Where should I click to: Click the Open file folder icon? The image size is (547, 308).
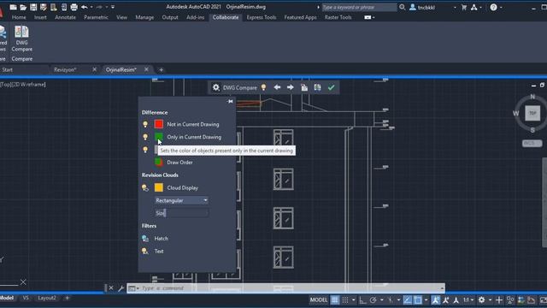pyautogui.click(x=23, y=7)
